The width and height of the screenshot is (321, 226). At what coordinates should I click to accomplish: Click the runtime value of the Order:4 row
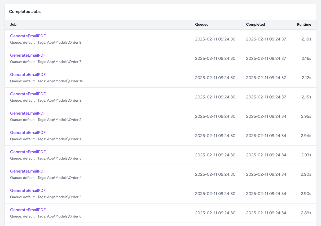306,174
